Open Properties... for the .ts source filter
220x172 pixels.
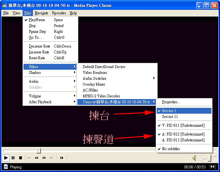click(171, 102)
